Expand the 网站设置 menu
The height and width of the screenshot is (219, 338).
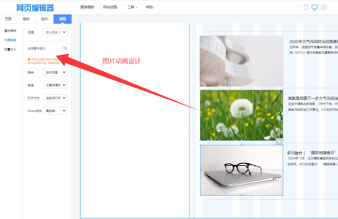click(111, 7)
